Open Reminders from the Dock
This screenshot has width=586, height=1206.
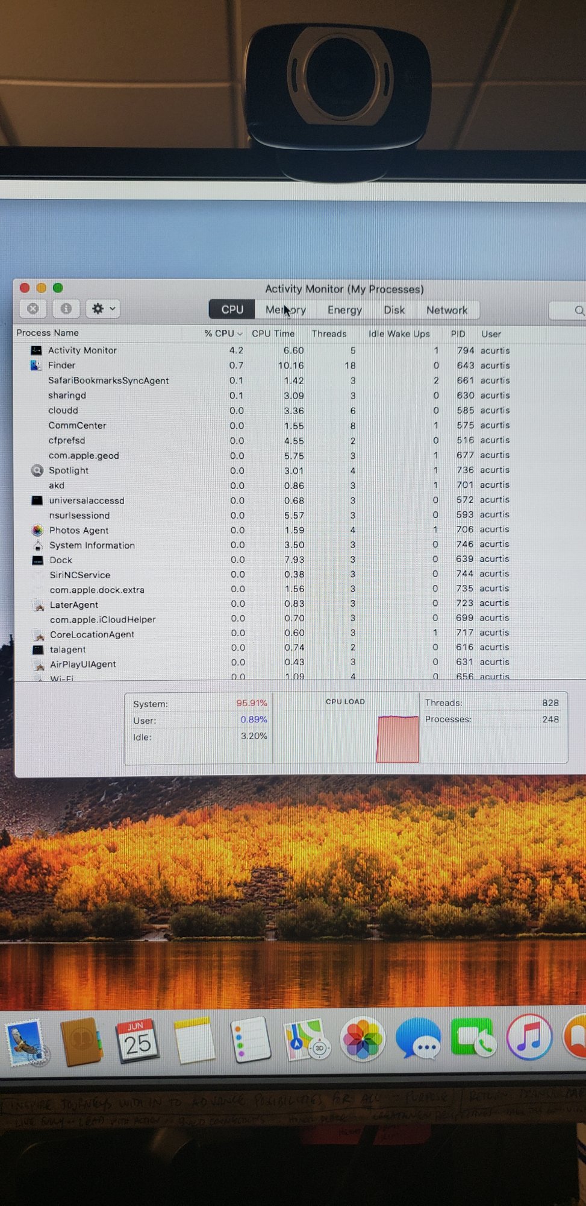click(251, 1040)
